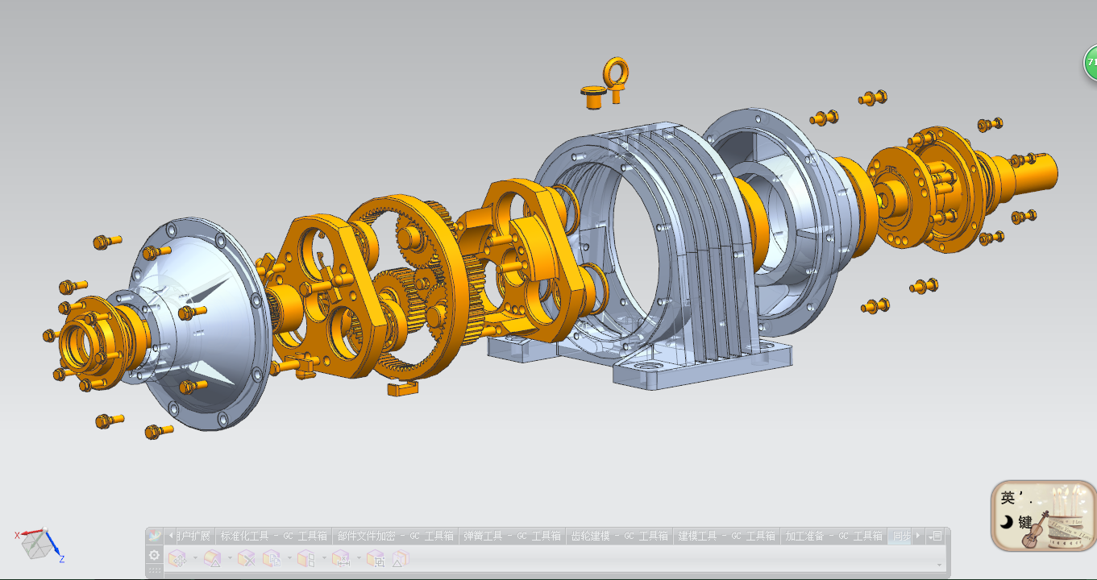Viewport: 1097px width, 580px height.
Task: Click the 英 input language indicator
Action: (1008, 498)
